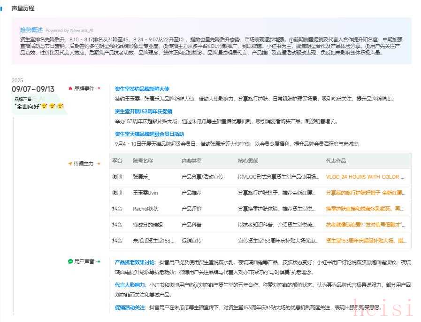Click the megaphone icon beside 传播主力

click(70, 164)
